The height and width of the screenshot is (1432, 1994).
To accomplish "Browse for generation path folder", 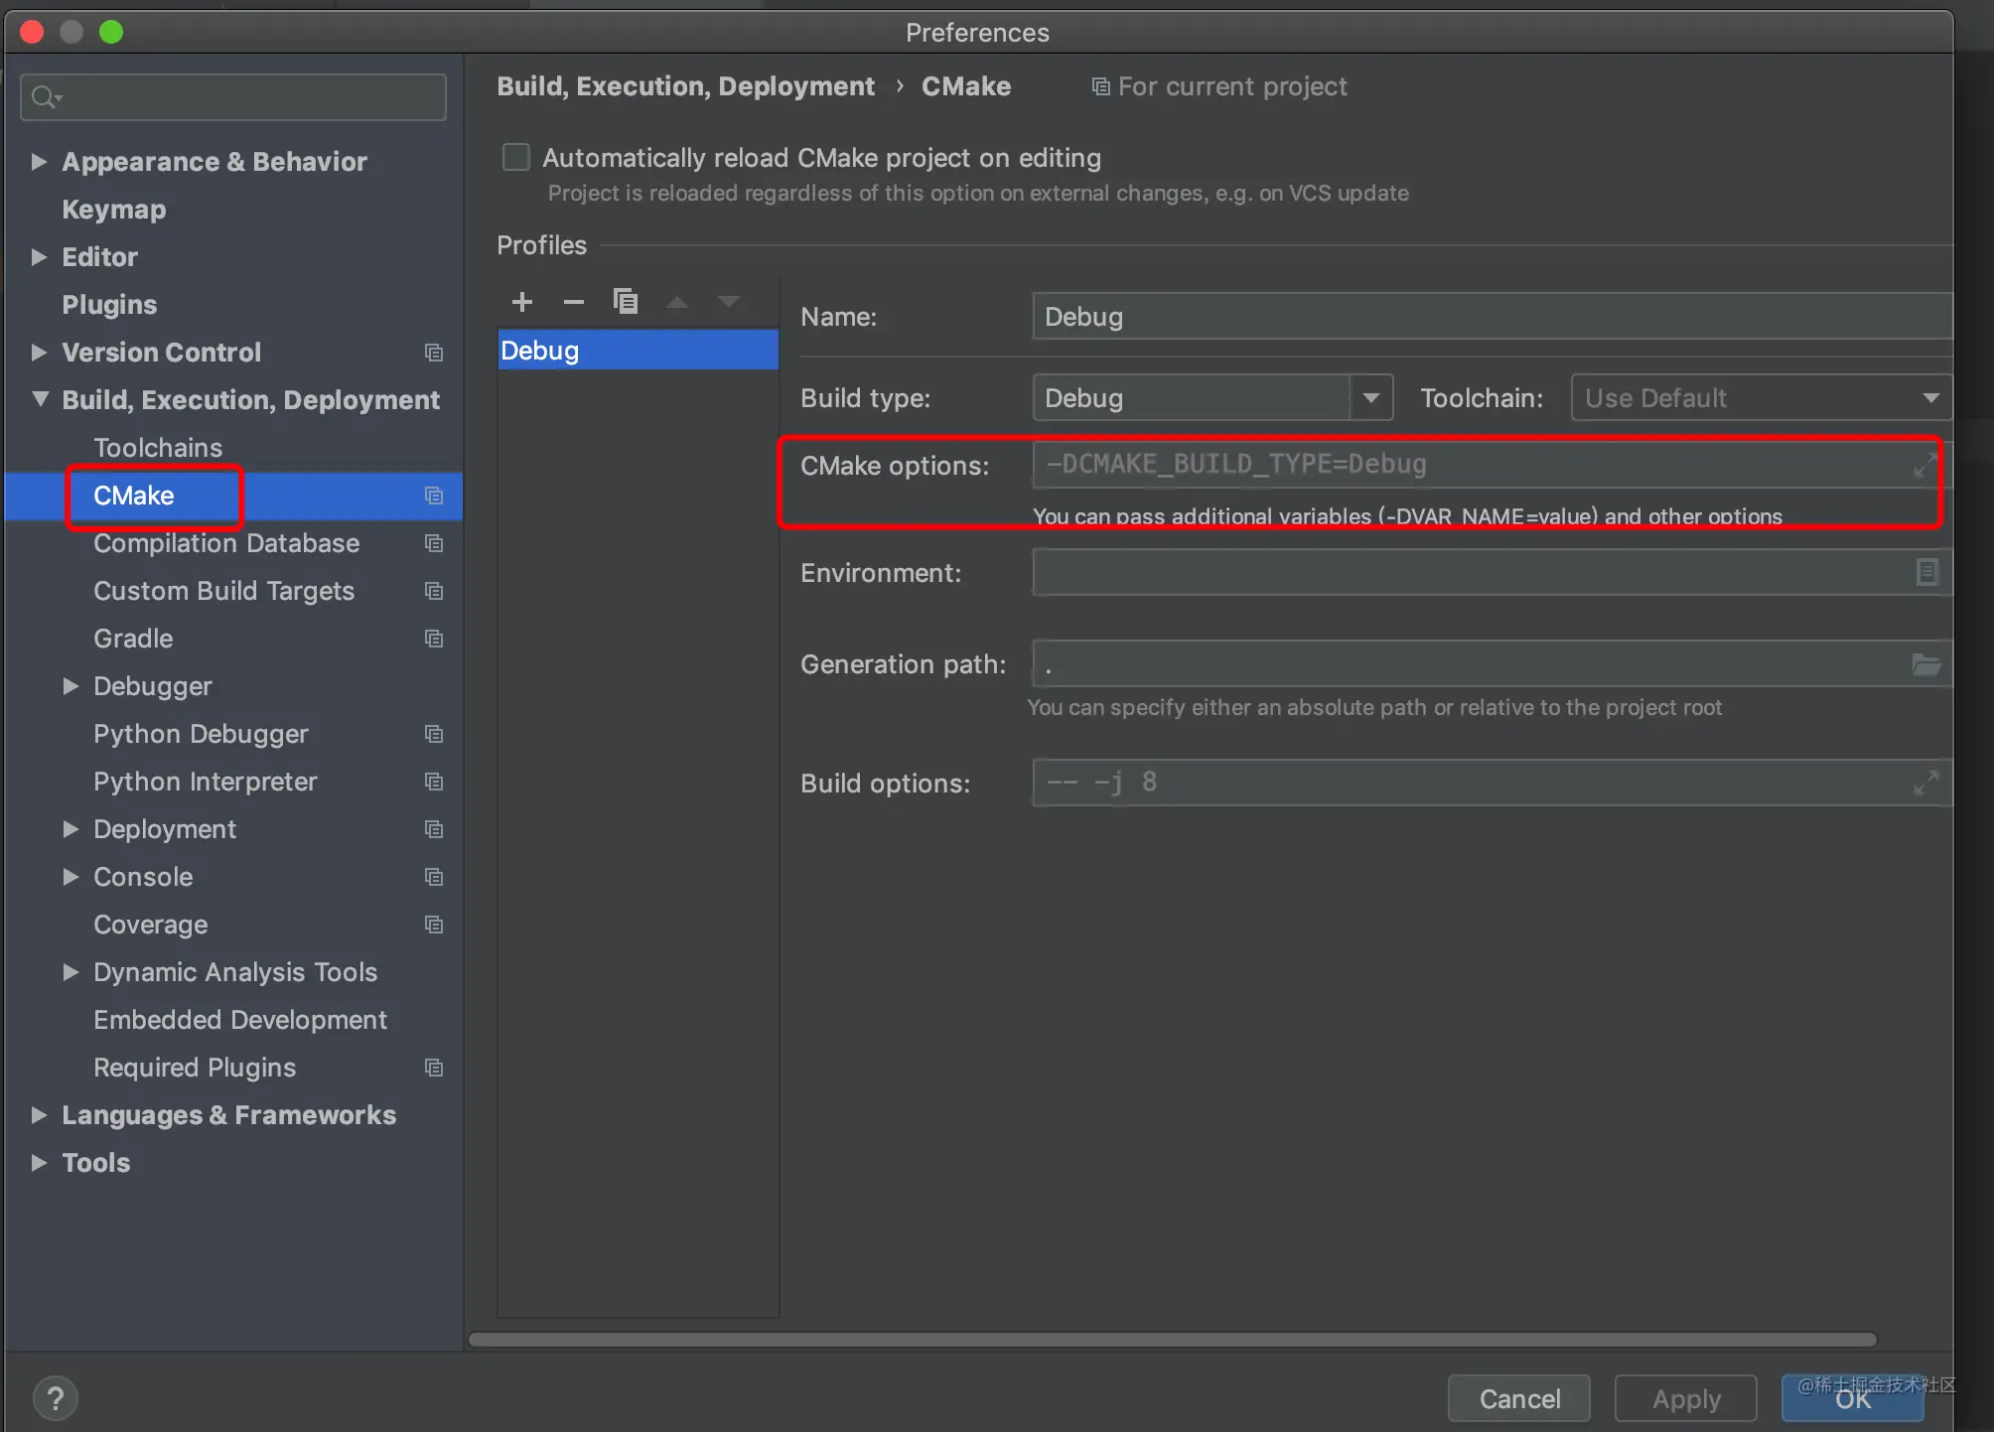I will (x=1926, y=664).
